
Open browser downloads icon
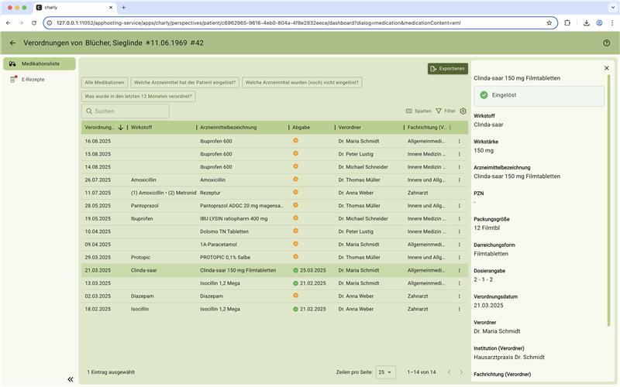tap(587, 23)
